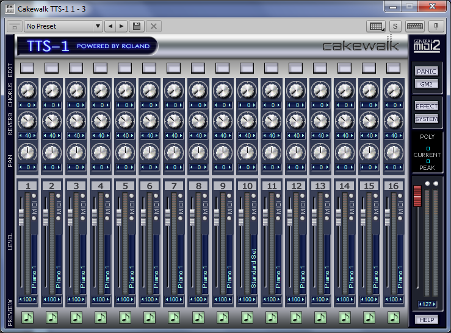Image resolution: width=451 pixels, height=333 pixels.
Task: Click the pan value field of channel 6
Action: tap(150, 167)
